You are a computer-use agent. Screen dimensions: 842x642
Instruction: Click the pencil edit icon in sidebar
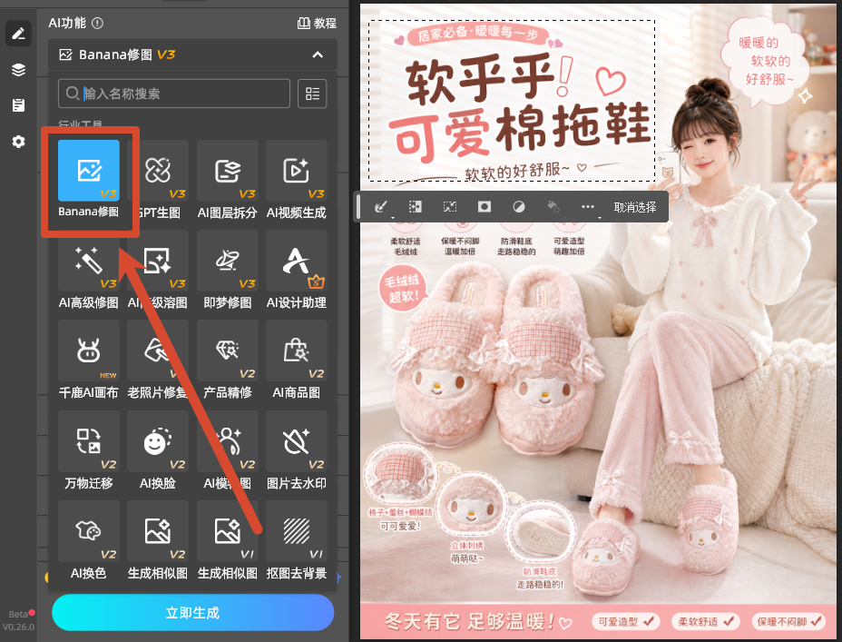click(x=19, y=34)
